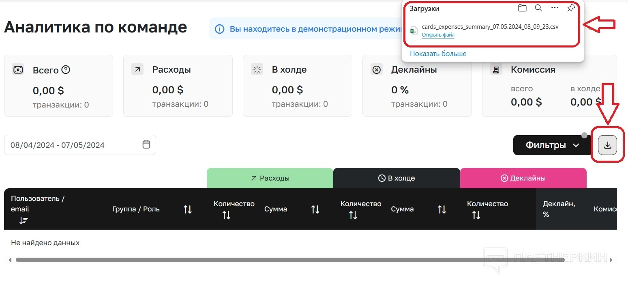
Task: Click the spinner icon on the В холде card
Action: [x=257, y=69]
